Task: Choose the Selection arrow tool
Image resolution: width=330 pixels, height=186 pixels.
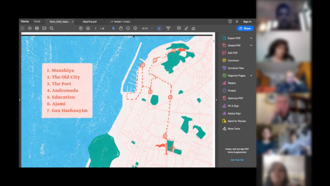Action: click(x=113, y=28)
